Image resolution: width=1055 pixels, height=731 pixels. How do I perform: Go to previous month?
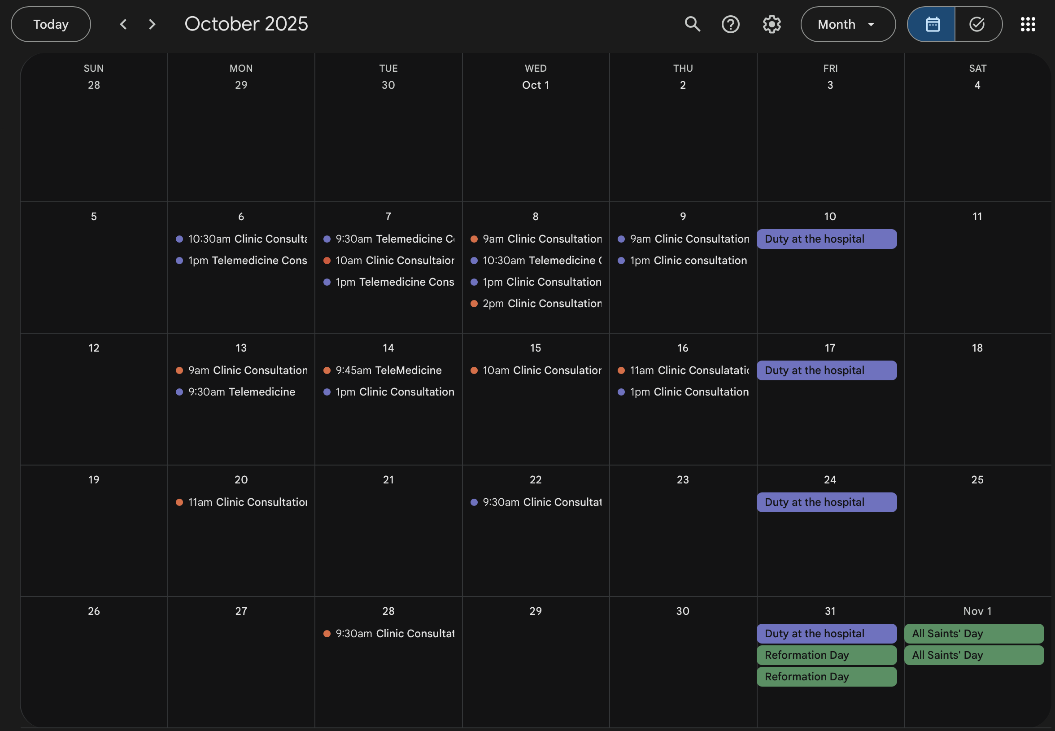123,24
